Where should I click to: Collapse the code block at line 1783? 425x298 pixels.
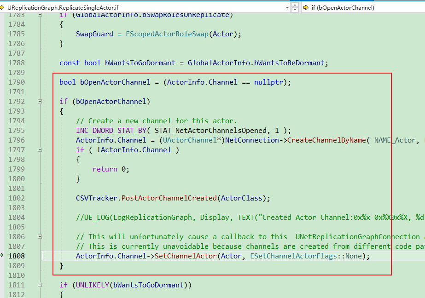40,15
